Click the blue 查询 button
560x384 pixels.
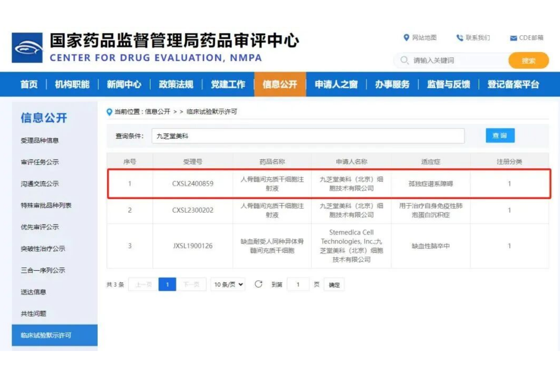point(500,136)
